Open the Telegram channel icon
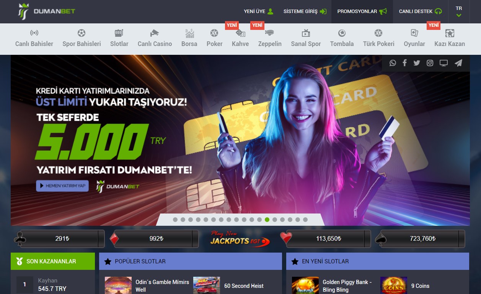481x294 pixels. pos(458,63)
